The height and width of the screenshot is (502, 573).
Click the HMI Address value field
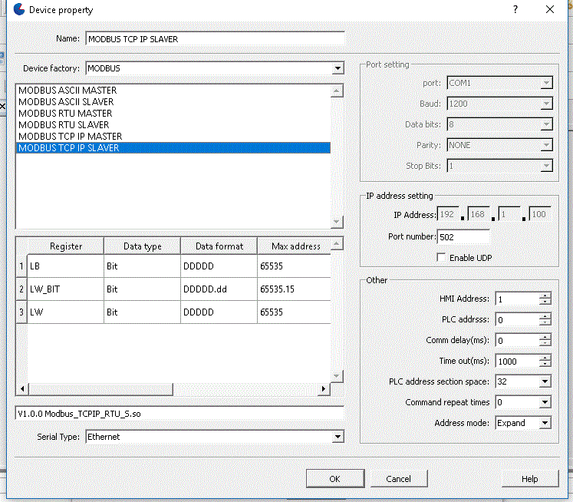[518, 299]
